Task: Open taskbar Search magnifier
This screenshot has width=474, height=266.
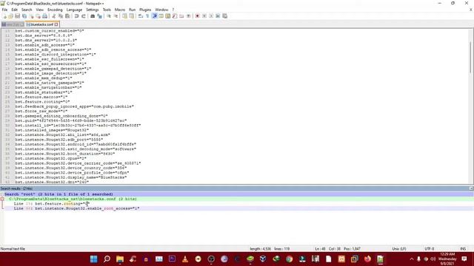Action: point(107,259)
